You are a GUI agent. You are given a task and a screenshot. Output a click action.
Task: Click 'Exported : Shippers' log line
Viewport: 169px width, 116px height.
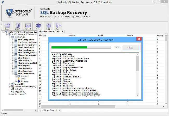click(62, 81)
